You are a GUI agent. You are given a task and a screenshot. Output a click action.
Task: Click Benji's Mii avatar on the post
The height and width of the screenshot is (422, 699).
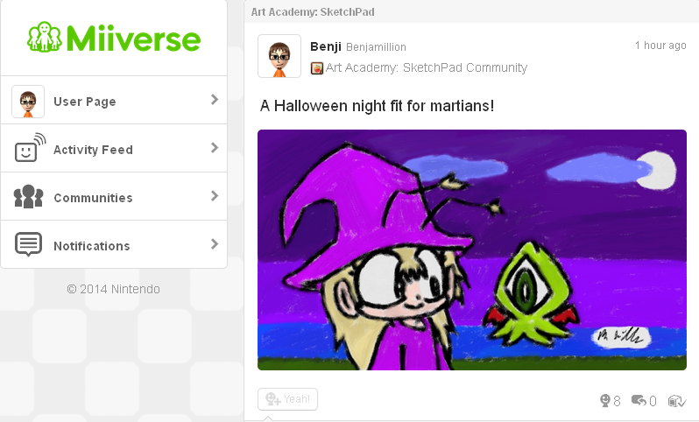279,56
